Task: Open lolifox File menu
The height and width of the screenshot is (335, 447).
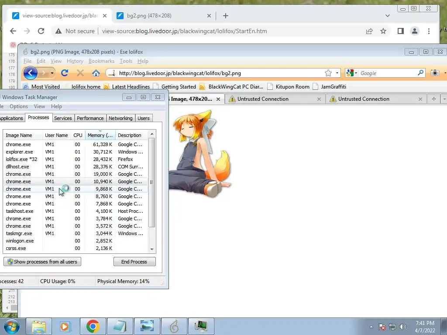Action: (28, 61)
